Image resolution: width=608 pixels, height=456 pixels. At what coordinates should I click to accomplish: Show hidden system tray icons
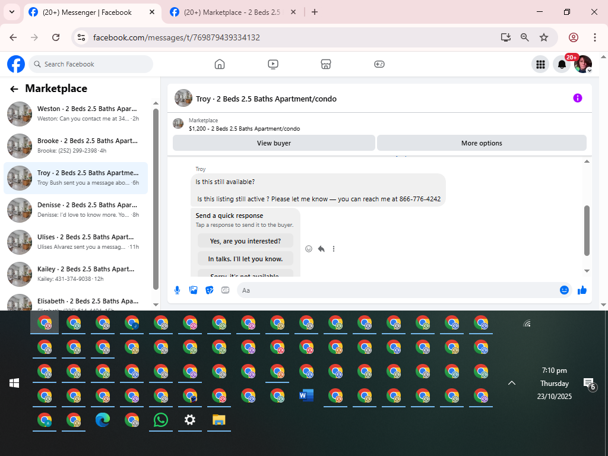pos(512,383)
